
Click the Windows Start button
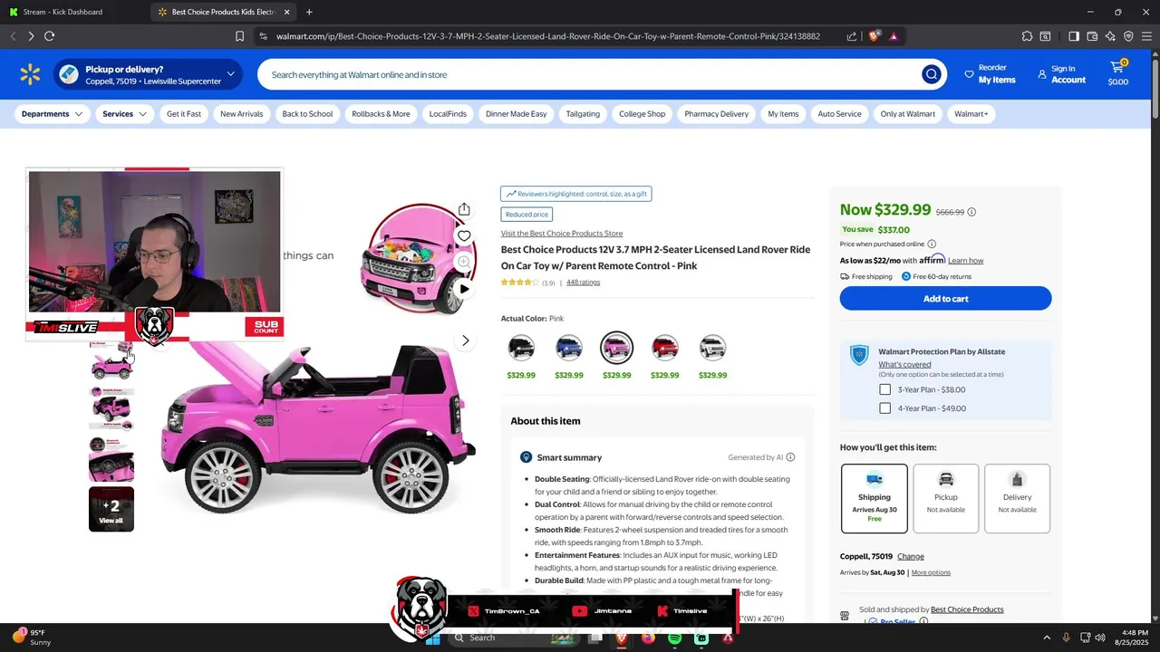tap(433, 638)
